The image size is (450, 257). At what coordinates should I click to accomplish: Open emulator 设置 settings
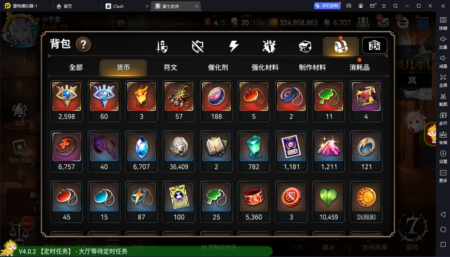443,157
